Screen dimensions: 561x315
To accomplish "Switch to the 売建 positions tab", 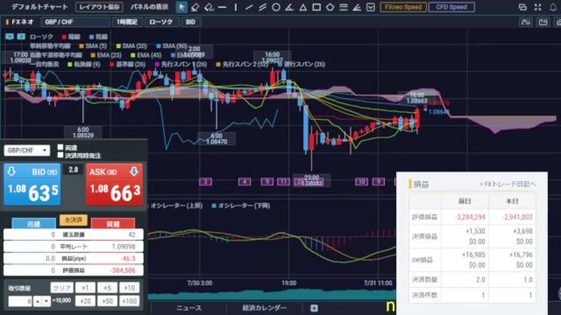I will [34, 224].
